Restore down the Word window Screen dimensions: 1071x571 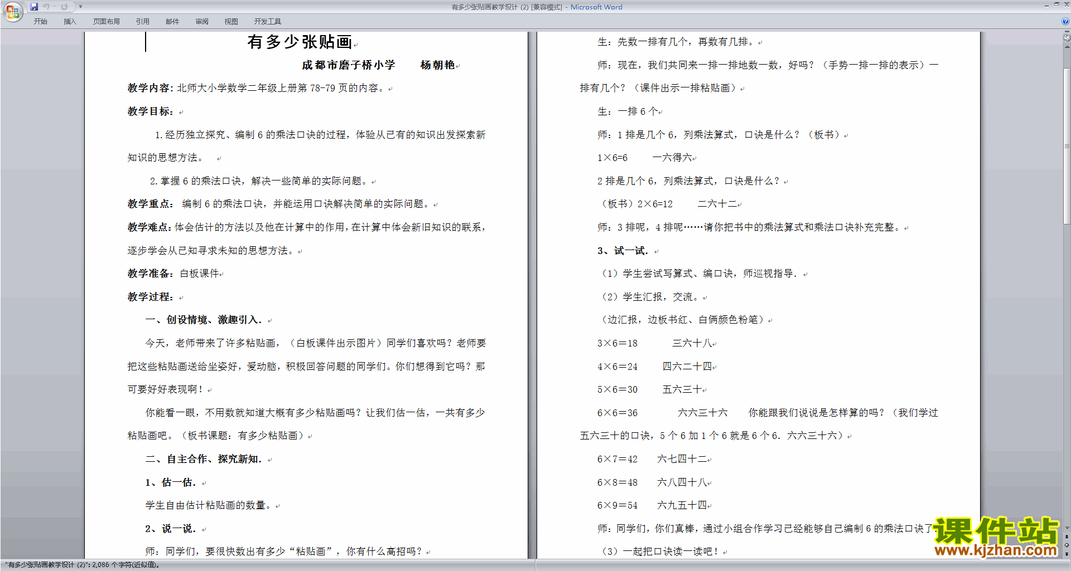coord(1056,4)
